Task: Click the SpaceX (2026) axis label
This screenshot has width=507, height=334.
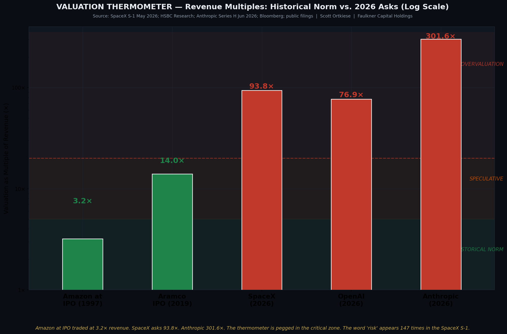Action: tap(262, 300)
